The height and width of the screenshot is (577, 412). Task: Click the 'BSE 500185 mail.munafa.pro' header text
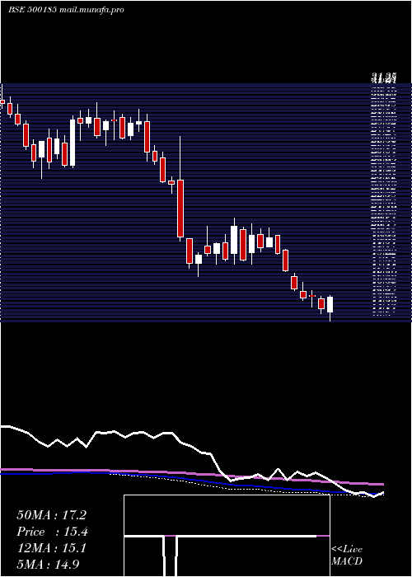coord(66,10)
